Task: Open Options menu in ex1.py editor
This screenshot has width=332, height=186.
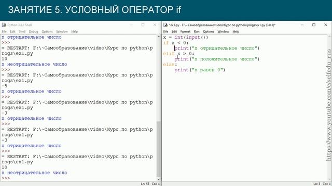Action: tap(209, 32)
